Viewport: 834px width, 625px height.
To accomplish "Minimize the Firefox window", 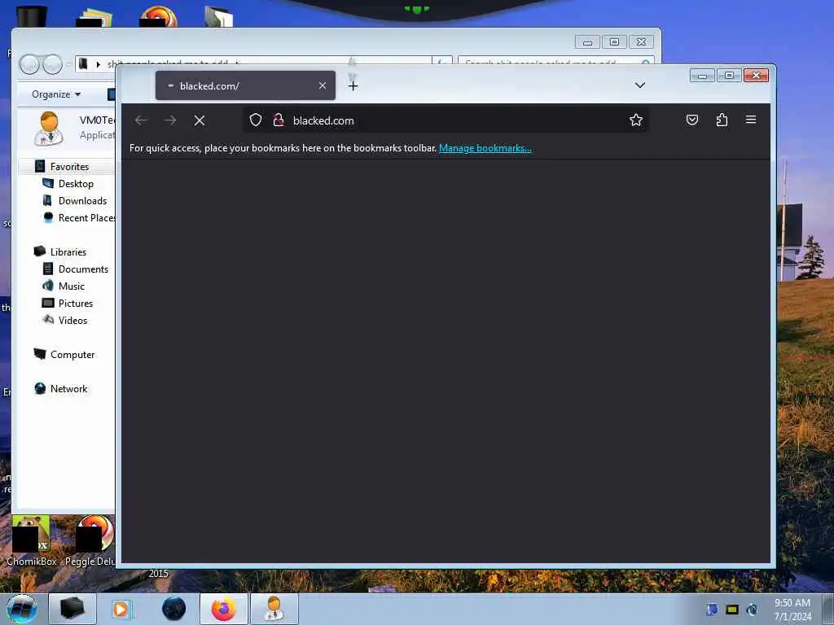I will coord(702,76).
